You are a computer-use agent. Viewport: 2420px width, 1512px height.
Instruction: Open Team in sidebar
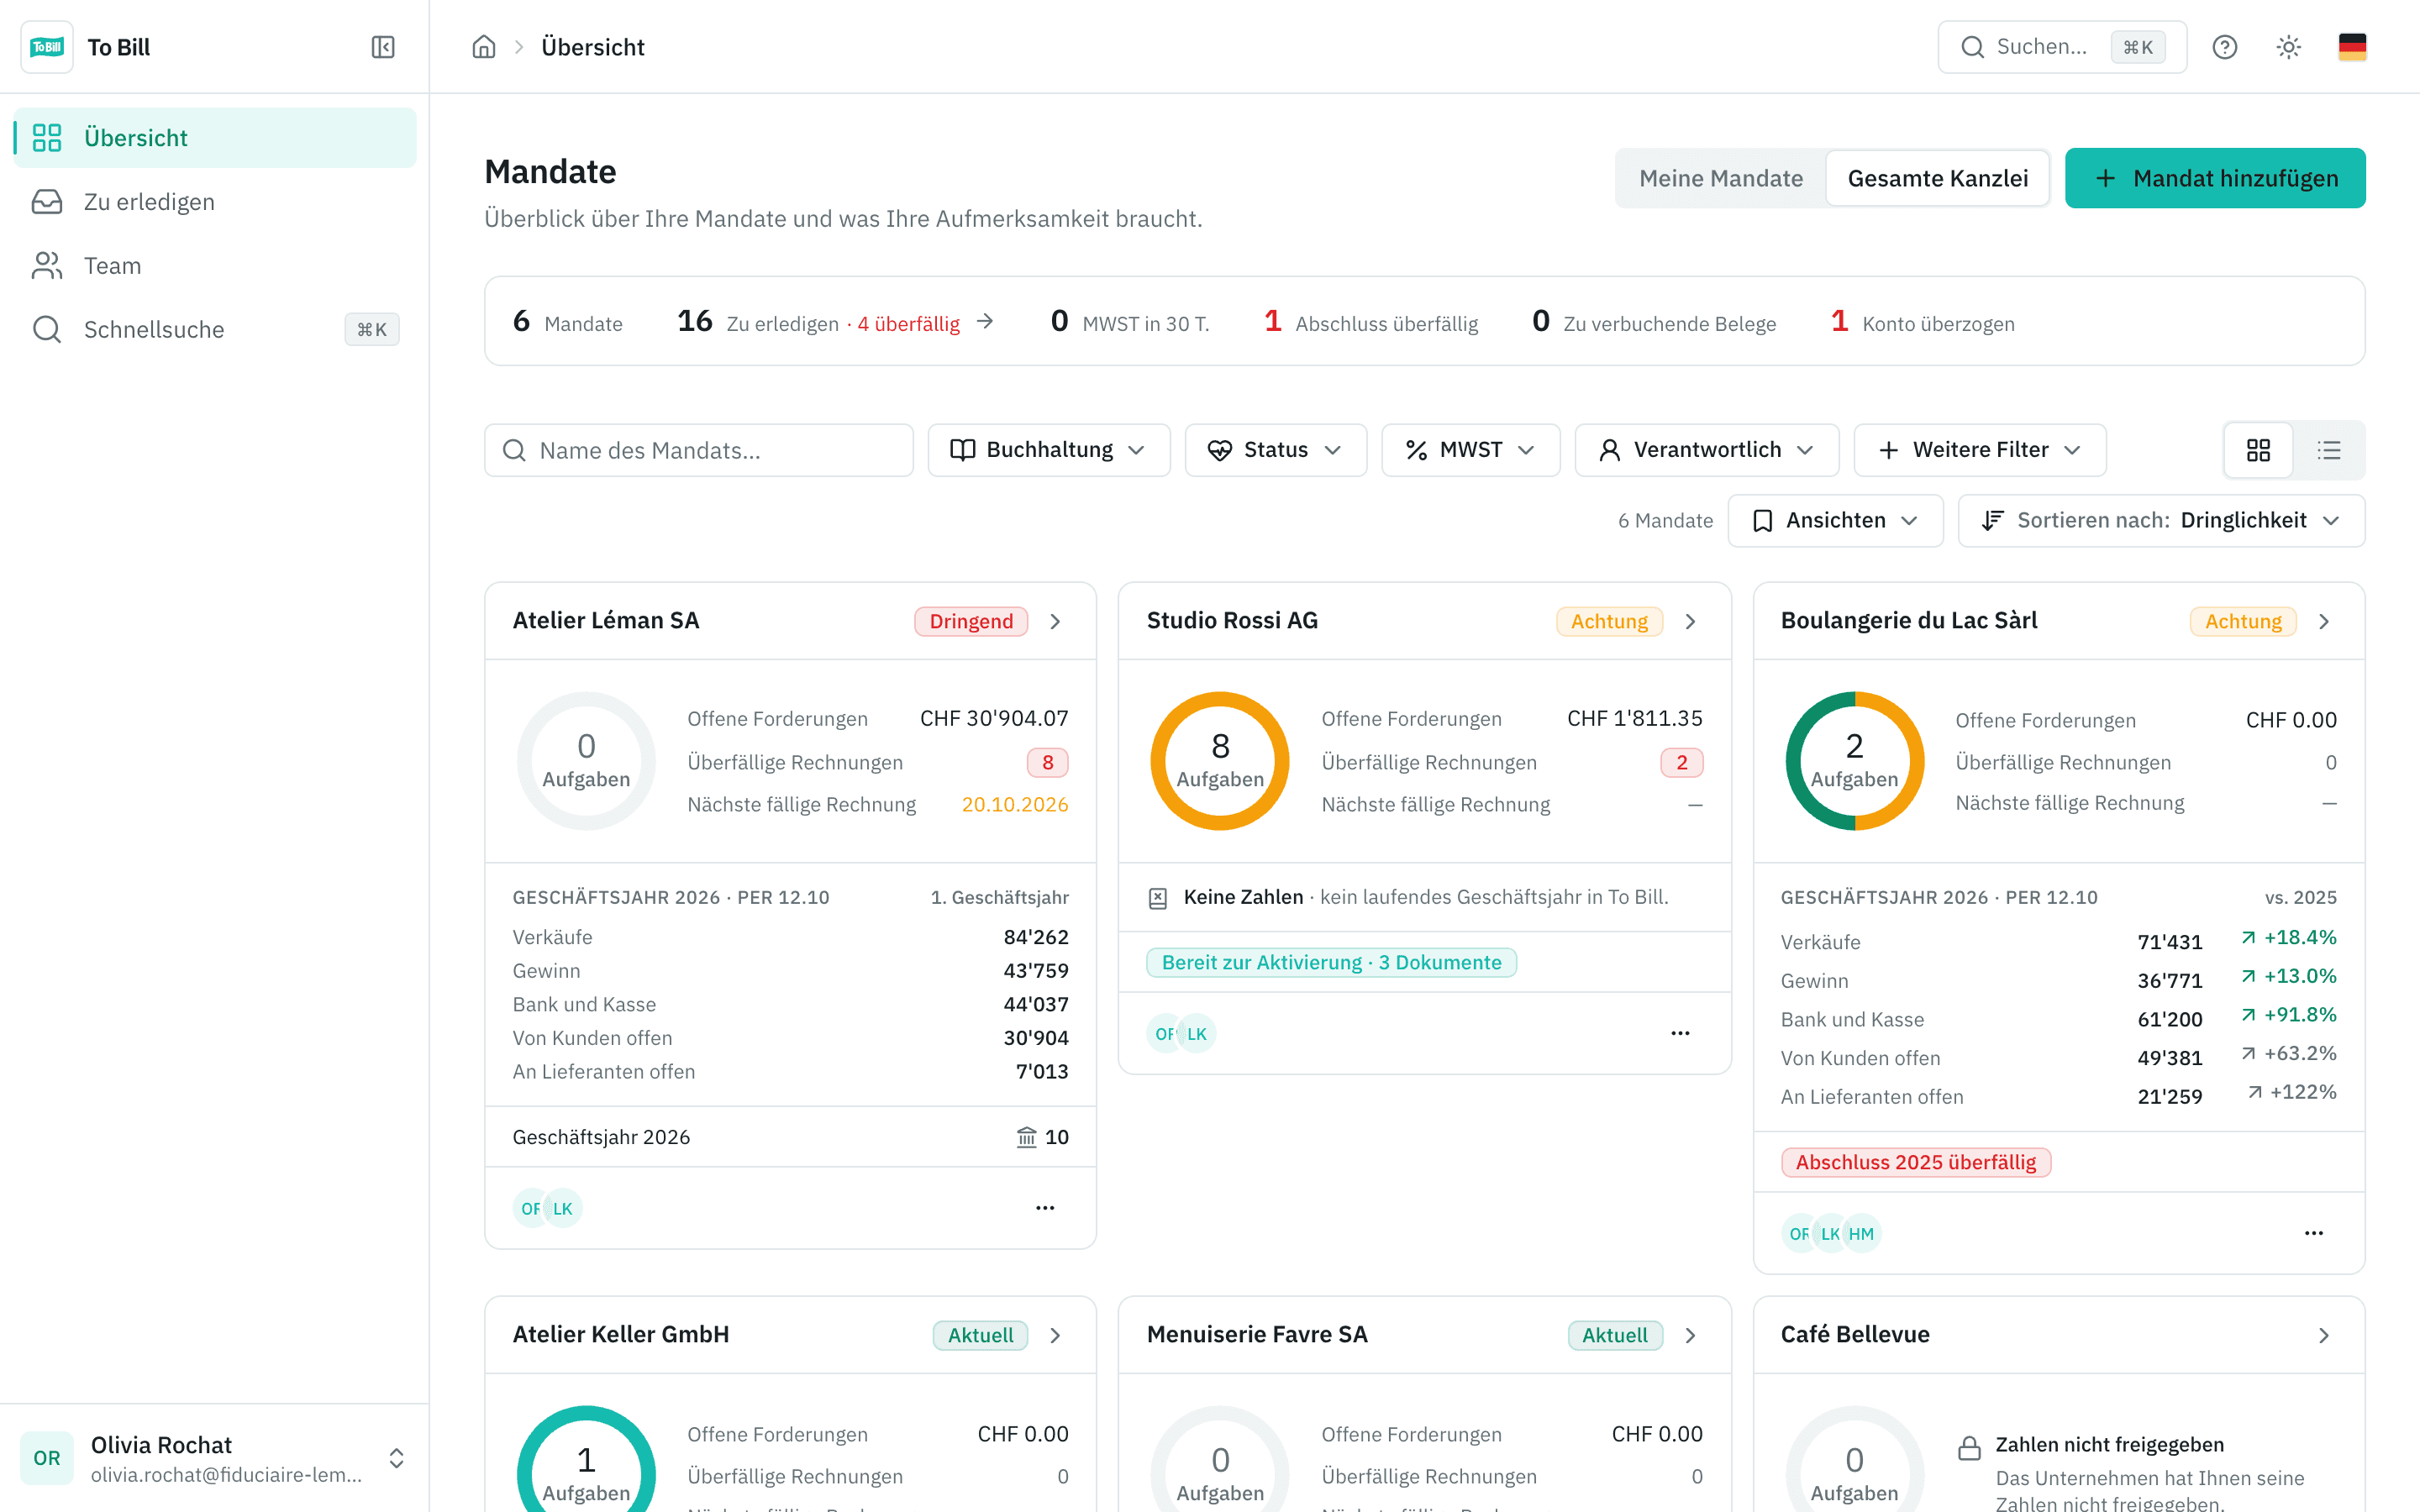point(215,266)
